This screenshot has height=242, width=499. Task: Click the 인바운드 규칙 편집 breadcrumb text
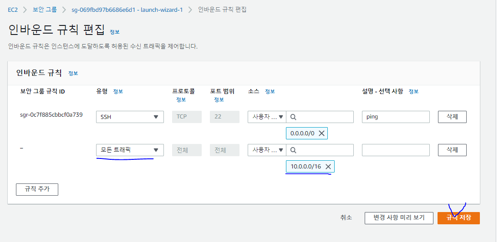(x=222, y=10)
